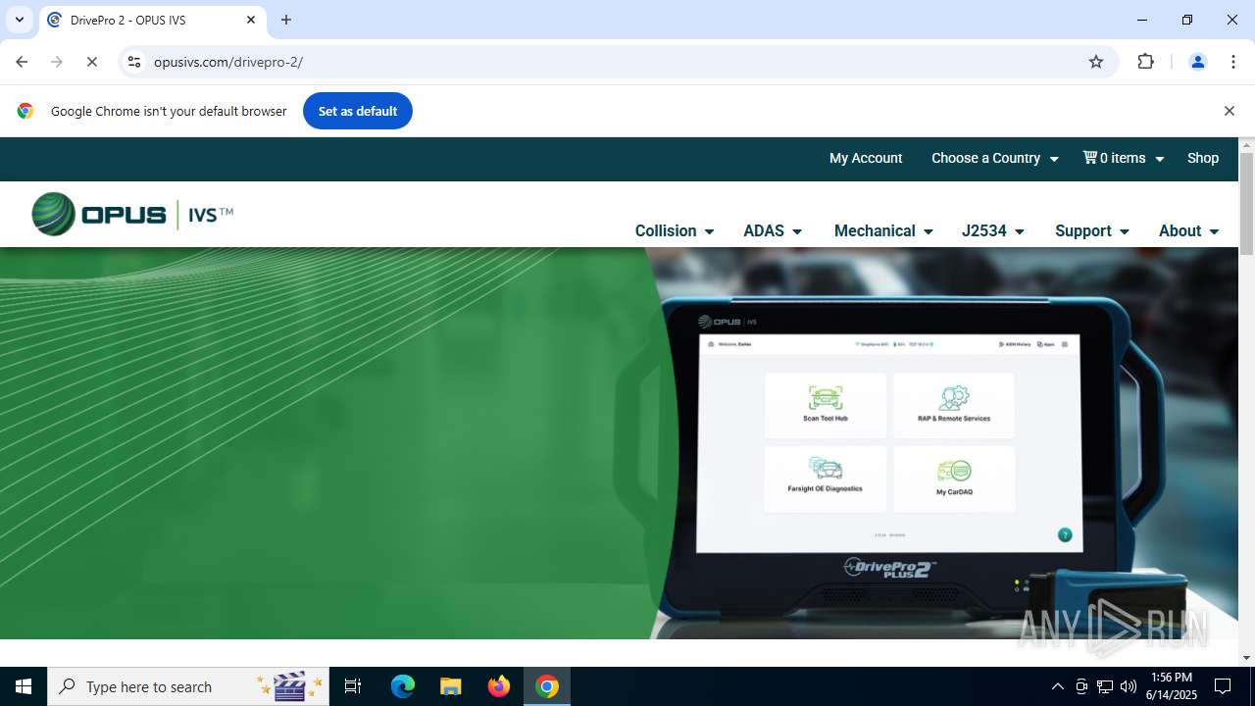The height and width of the screenshot is (706, 1255).
Task: Expand the Mechanical menu
Action: click(x=883, y=230)
